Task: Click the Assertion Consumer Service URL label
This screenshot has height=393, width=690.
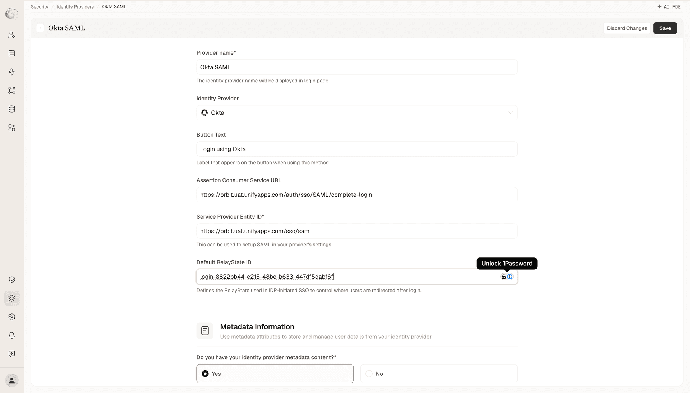Action: click(x=239, y=180)
